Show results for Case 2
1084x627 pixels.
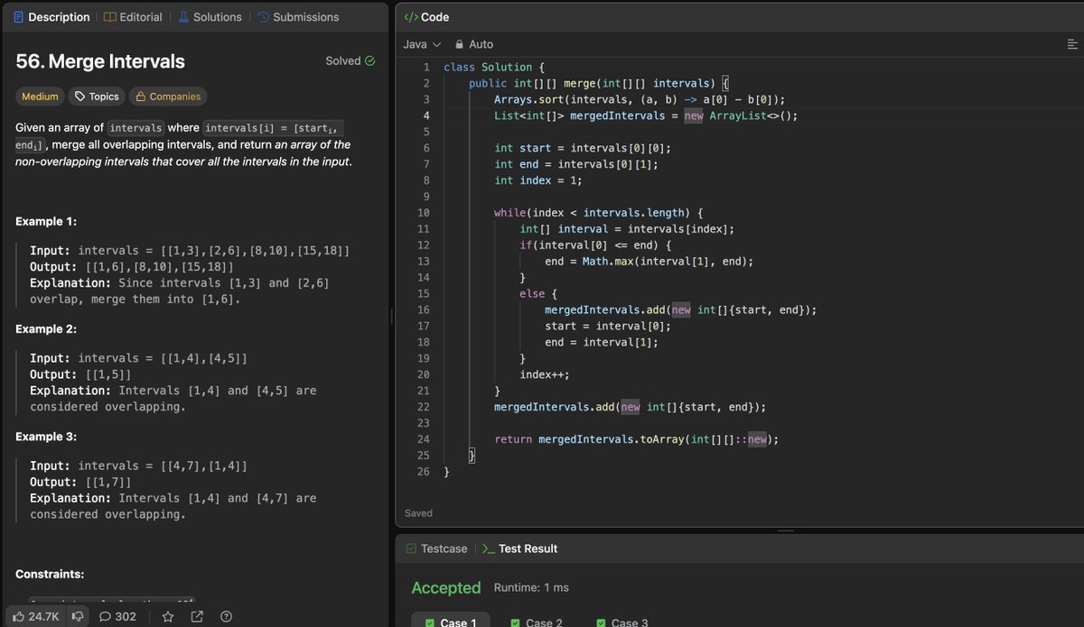tap(536, 622)
